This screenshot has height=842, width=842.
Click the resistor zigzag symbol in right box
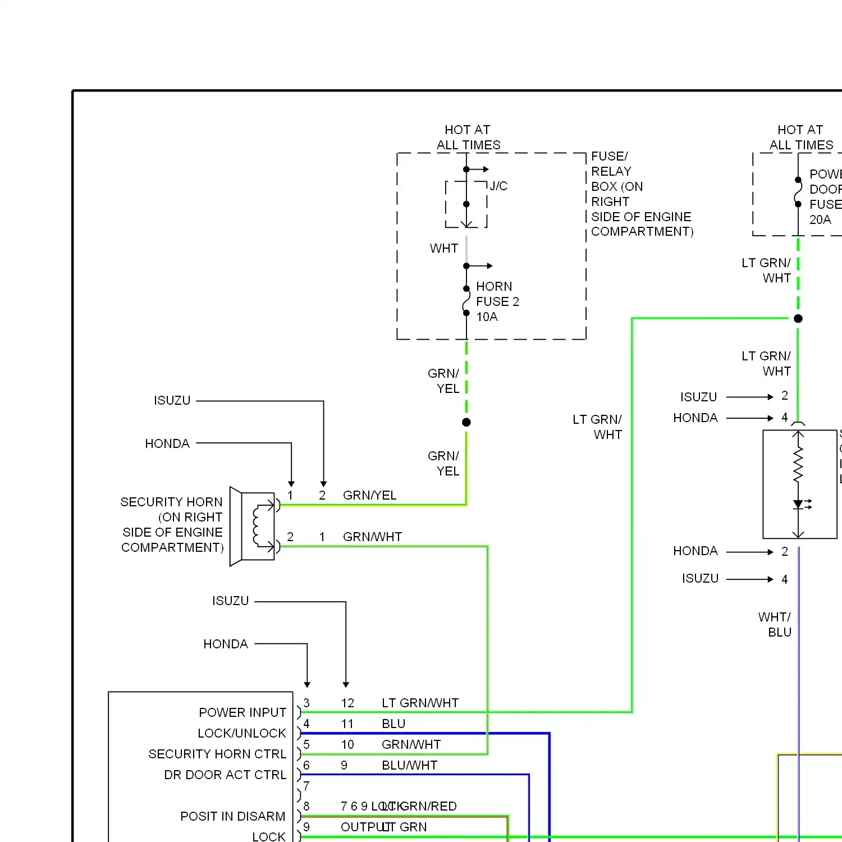(798, 465)
